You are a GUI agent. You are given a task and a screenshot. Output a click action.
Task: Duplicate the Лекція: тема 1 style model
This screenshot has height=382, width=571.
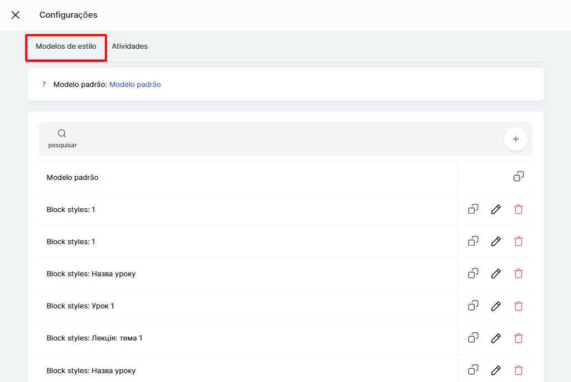(x=473, y=338)
